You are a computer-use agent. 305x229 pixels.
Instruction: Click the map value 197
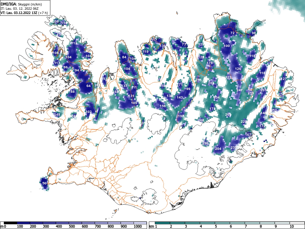point(181,116)
